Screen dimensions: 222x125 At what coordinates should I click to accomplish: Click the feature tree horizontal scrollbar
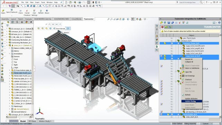19,117
